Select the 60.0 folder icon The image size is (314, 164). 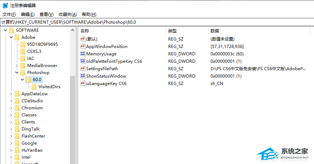29,80
